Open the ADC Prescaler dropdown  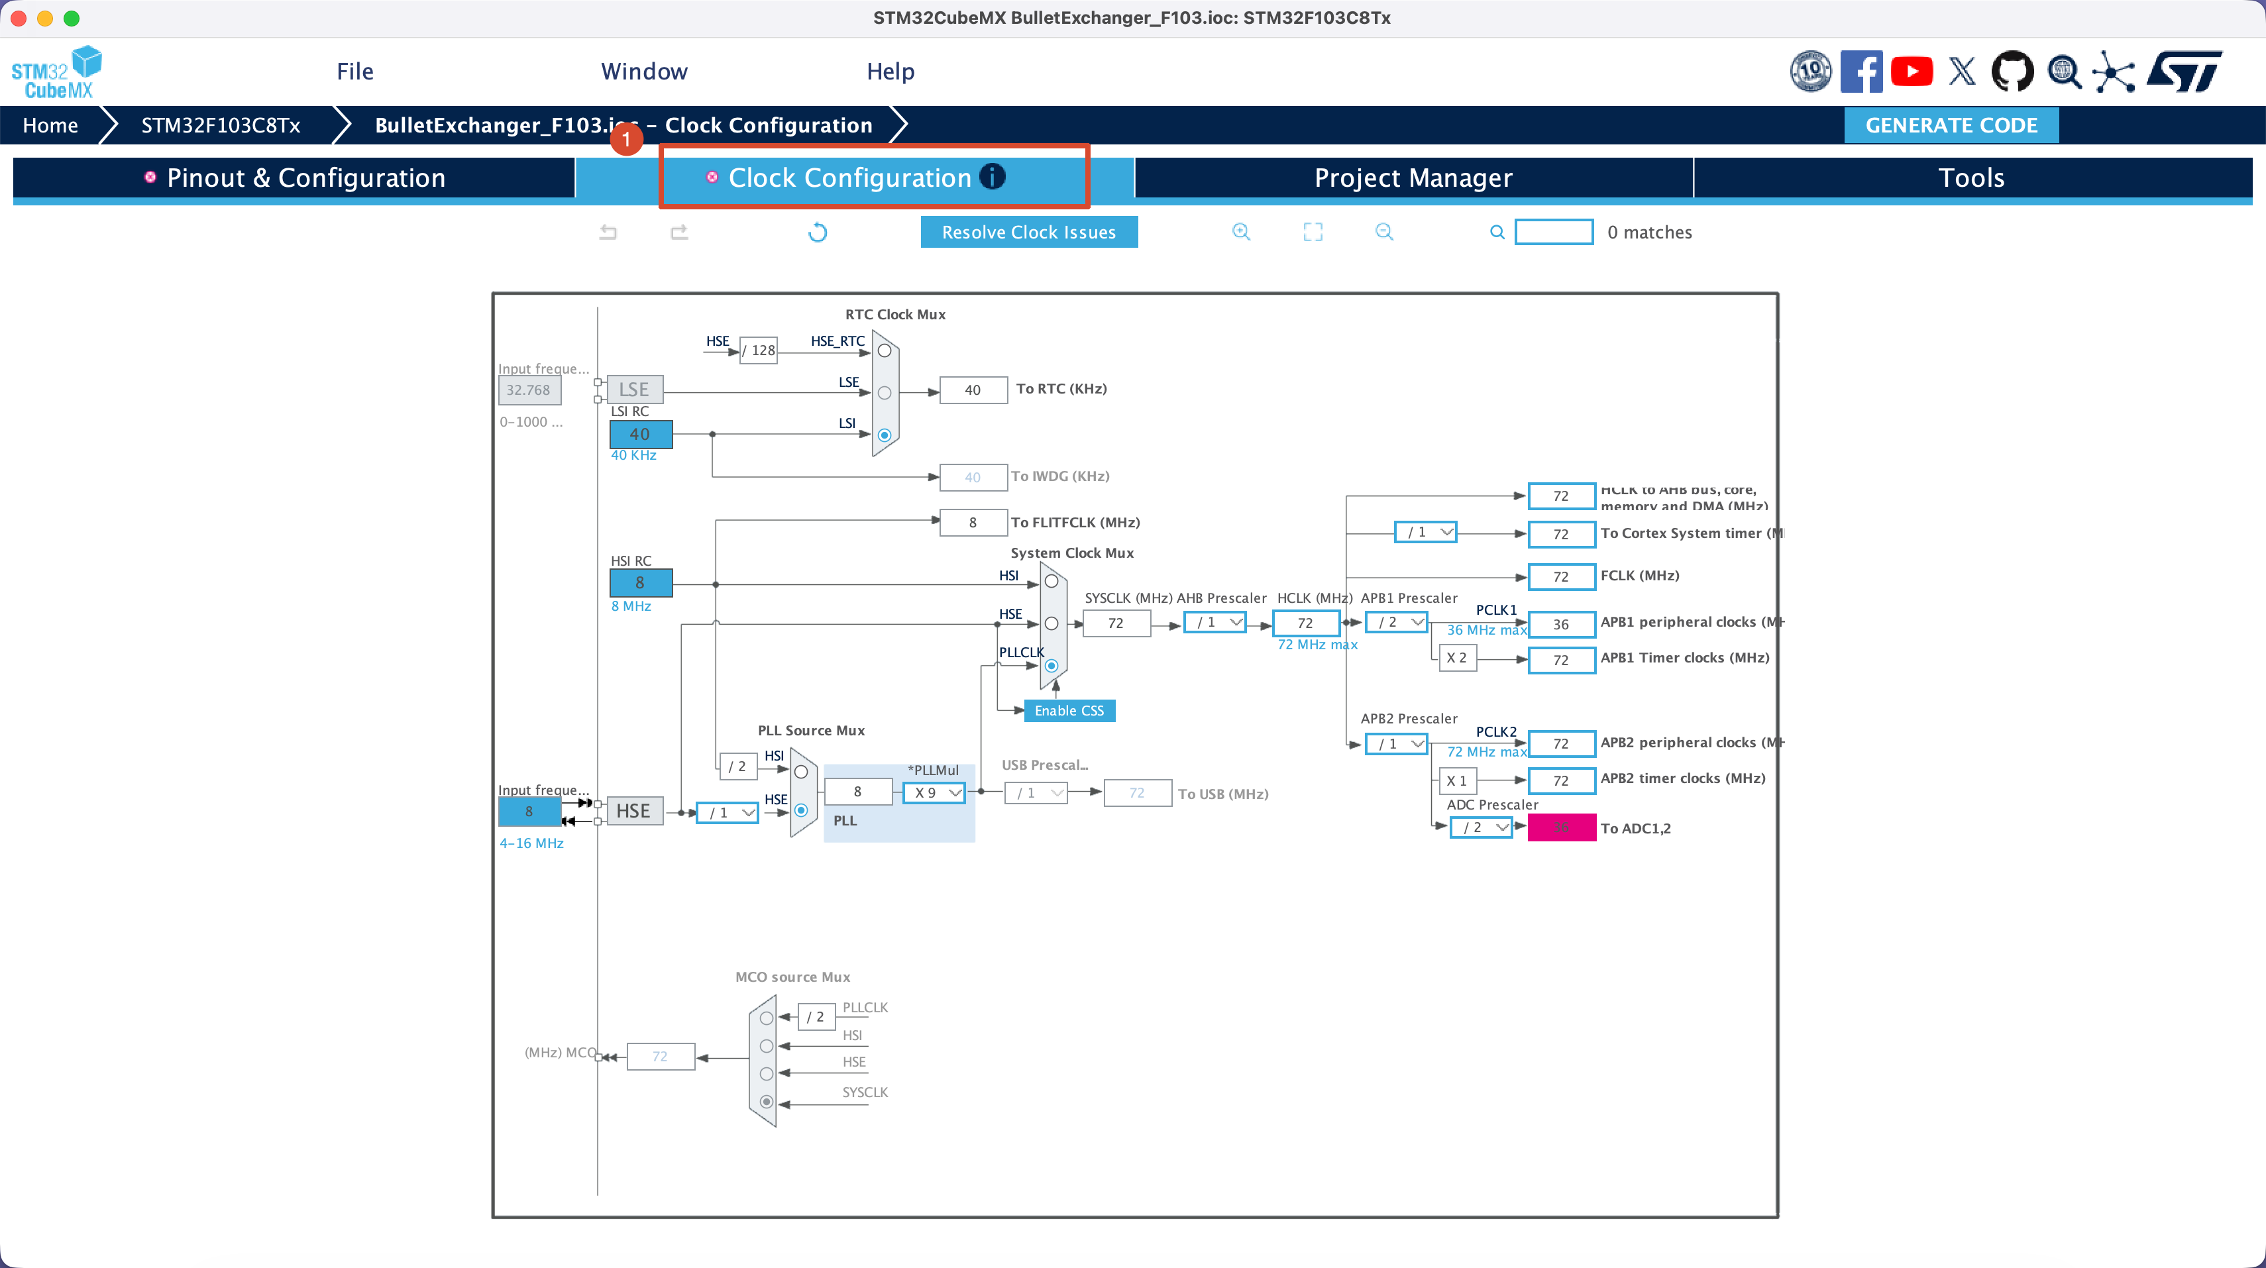coord(1482,827)
